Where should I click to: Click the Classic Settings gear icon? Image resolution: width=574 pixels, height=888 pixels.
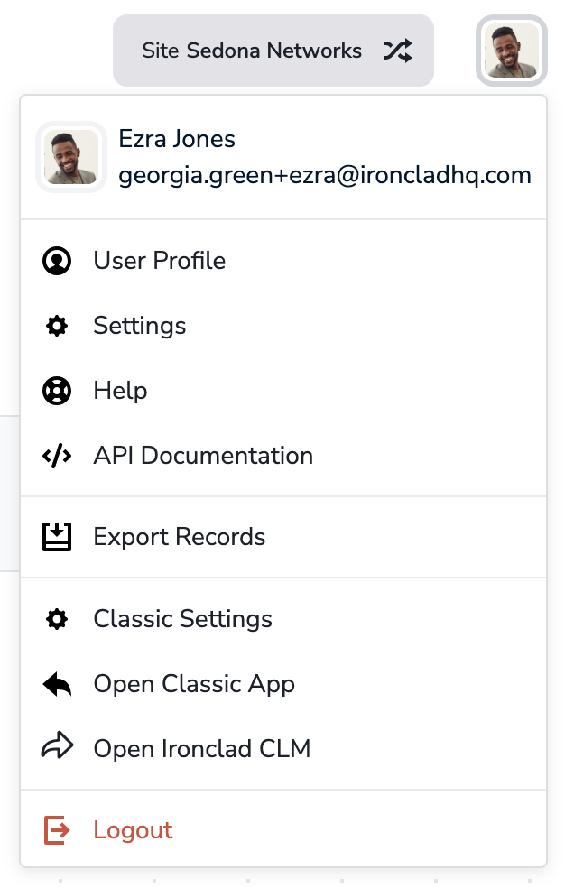click(57, 619)
